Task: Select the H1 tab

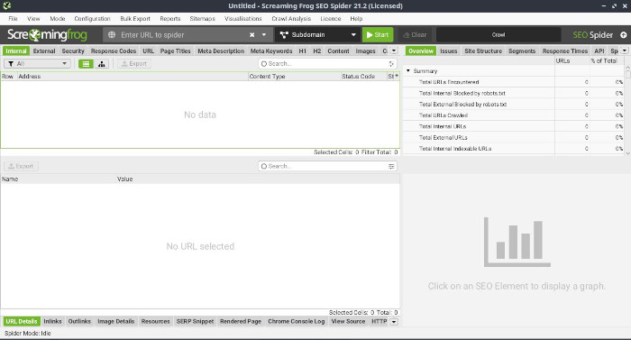Action: pos(303,51)
